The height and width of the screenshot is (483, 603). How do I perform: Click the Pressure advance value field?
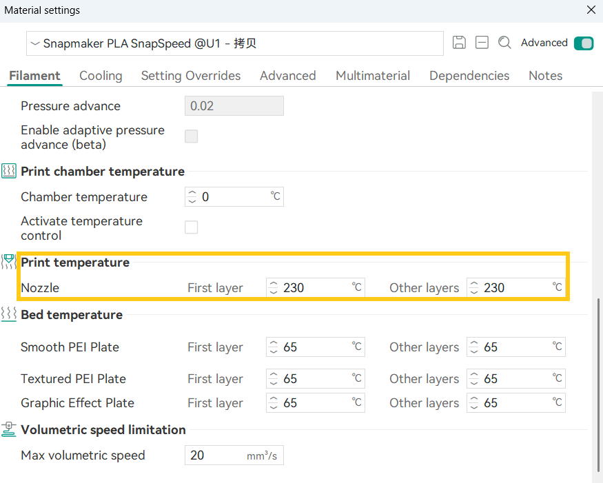pyautogui.click(x=234, y=105)
